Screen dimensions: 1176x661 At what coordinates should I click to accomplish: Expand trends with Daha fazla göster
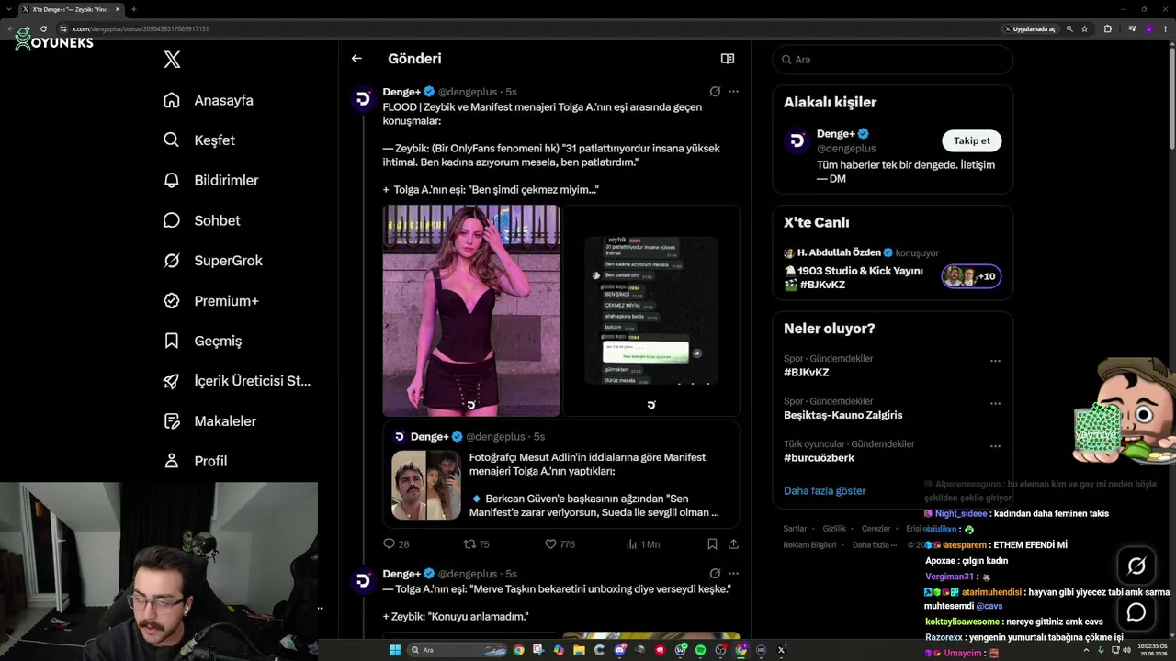(825, 491)
